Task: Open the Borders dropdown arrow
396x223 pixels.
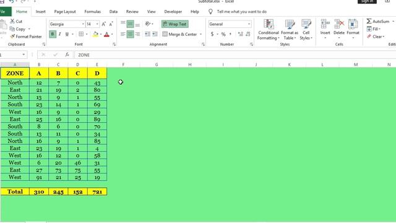Action: pos(87,34)
